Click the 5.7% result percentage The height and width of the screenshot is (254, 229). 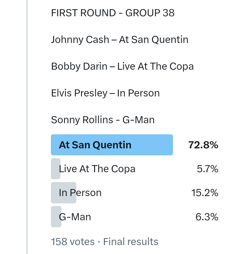click(x=207, y=169)
